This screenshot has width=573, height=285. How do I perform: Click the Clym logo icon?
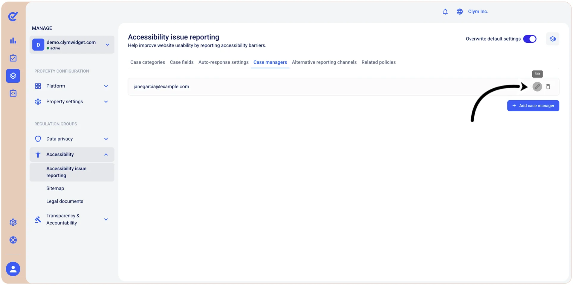click(x=13, y=16)
